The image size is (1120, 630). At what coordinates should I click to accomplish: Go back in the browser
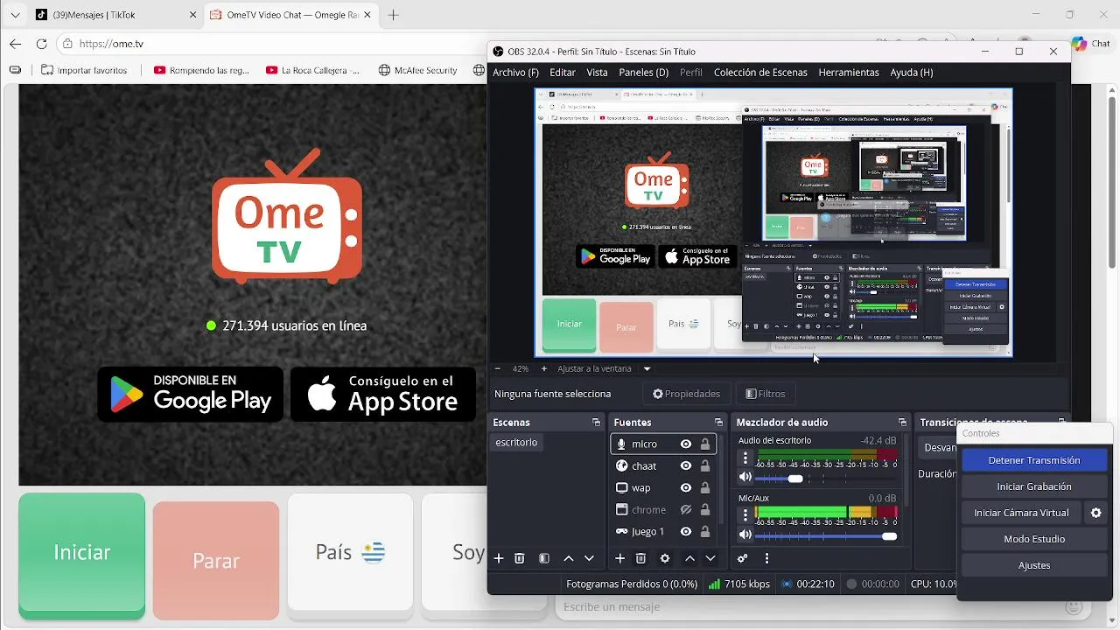point(15,44)
